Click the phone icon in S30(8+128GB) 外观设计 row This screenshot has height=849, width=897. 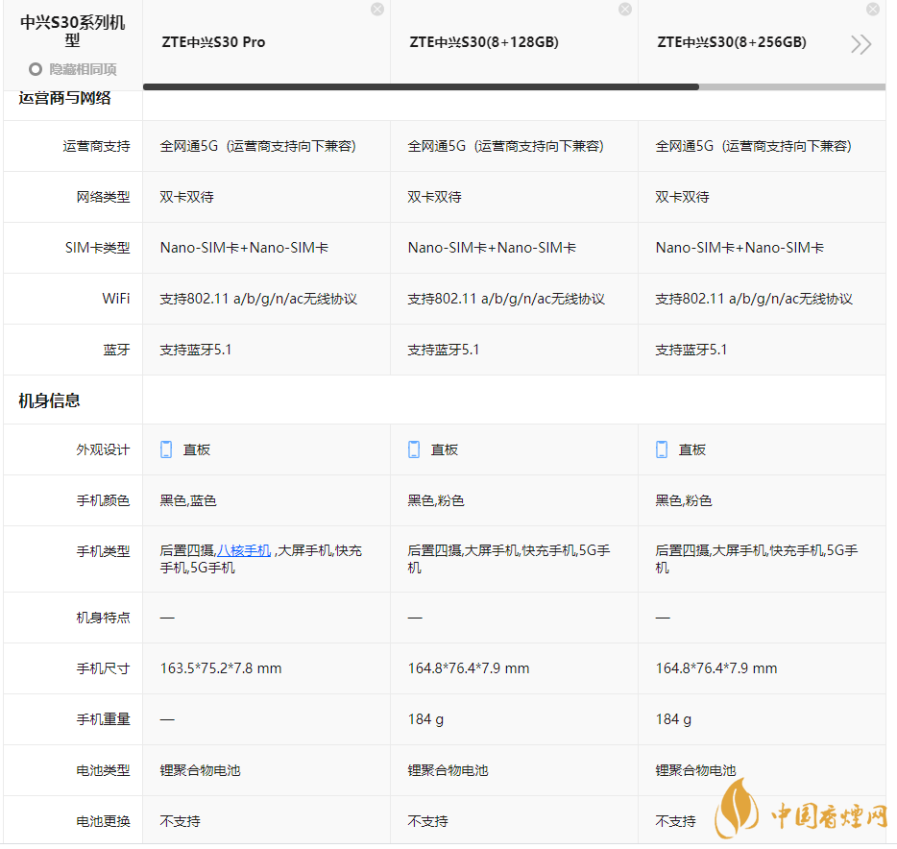pyautogui.click(x=413, y=449)
